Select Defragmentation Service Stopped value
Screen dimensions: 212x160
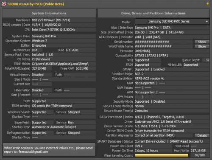click(74, 133)
